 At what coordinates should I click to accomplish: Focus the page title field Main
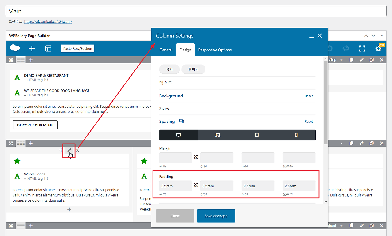click(x=196, y=11)
